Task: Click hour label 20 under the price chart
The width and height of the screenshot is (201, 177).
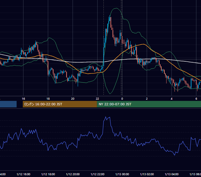Action: click(x=73, y=99)
